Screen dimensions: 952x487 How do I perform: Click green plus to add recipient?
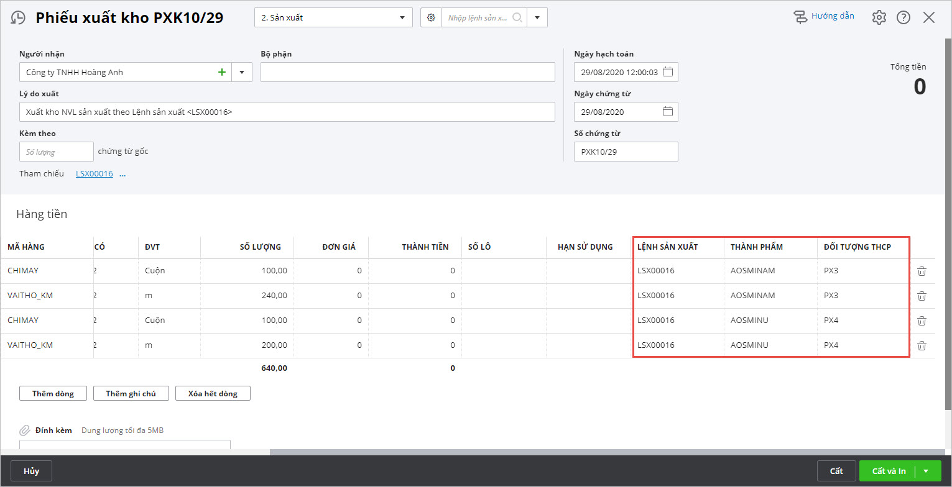tap(221, 72)
